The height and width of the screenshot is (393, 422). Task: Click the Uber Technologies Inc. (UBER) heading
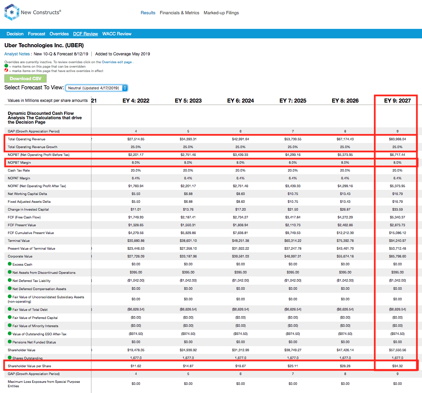tap(44, 46)
